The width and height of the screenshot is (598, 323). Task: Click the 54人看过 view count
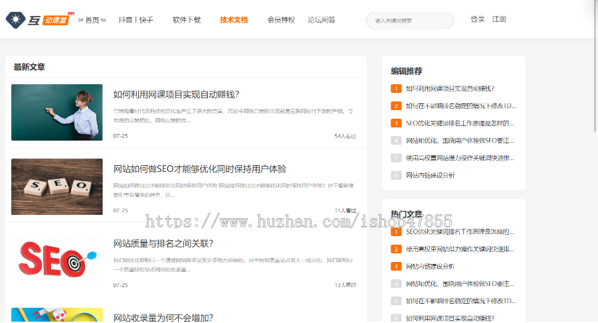[345, 136]
